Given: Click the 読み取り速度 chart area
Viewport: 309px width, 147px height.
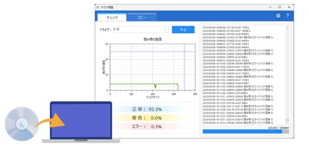Looking at the screenshot, I should (x=152, y=67).
